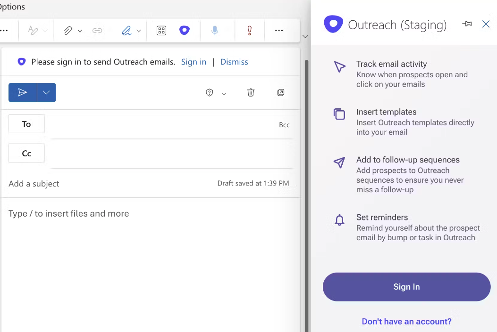Click the insert link icon
The image size is (497, 332).
[97, 31]
